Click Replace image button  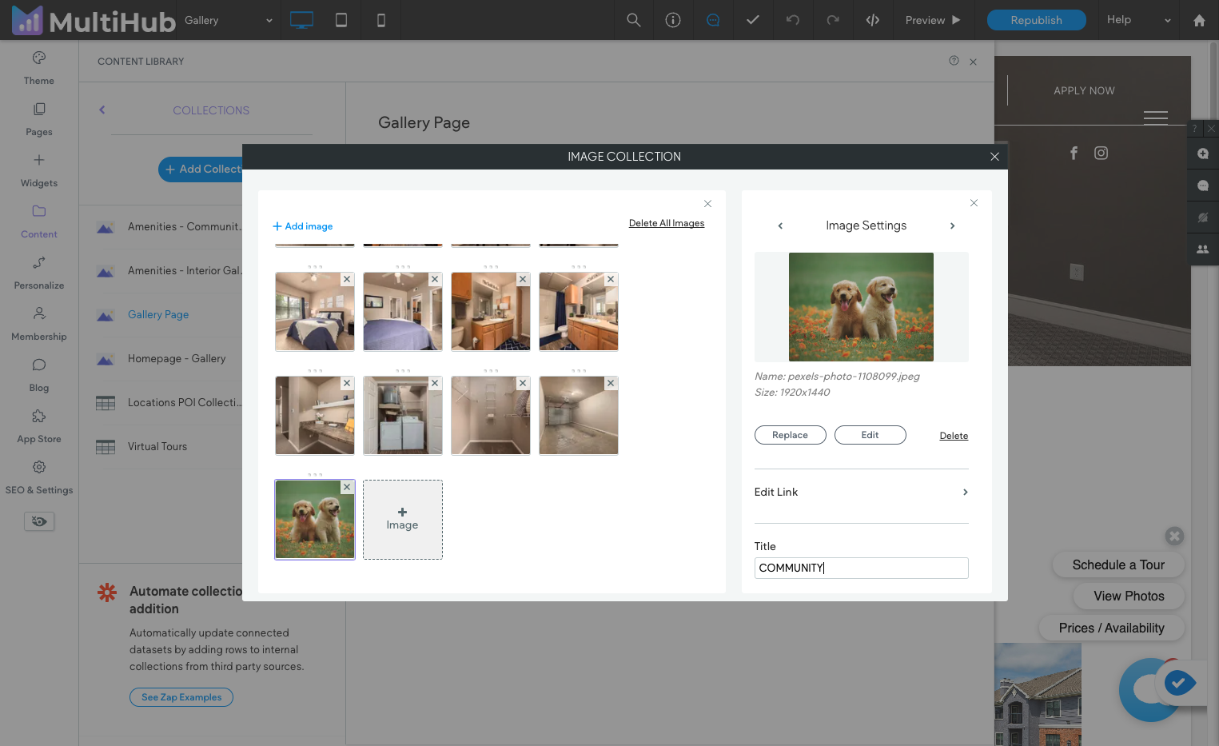coord(790,435)
